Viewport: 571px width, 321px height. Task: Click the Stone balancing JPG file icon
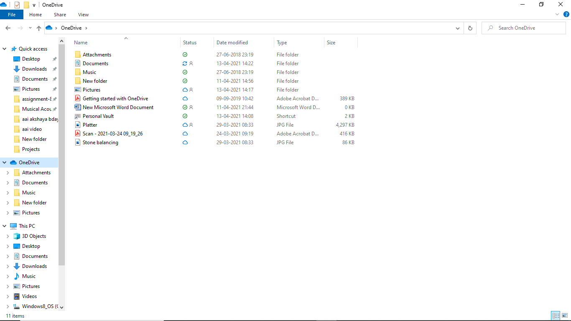(77, 143)
